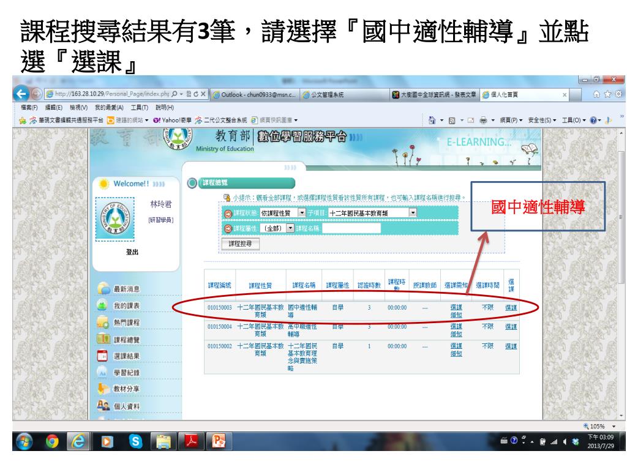Expand the 工具(O) command bar menu

[x=573, y=120]
